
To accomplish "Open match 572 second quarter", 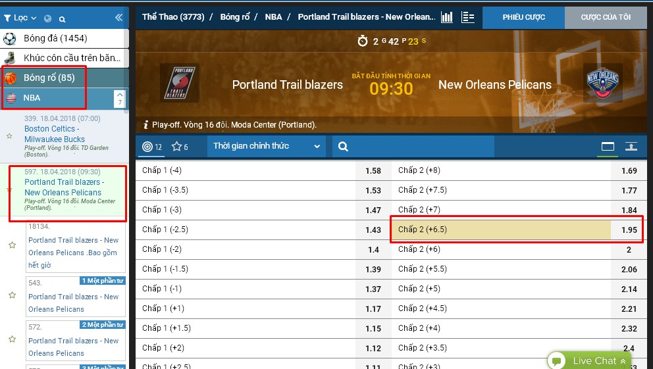I will pyautogui.click(x=76, y=341).
